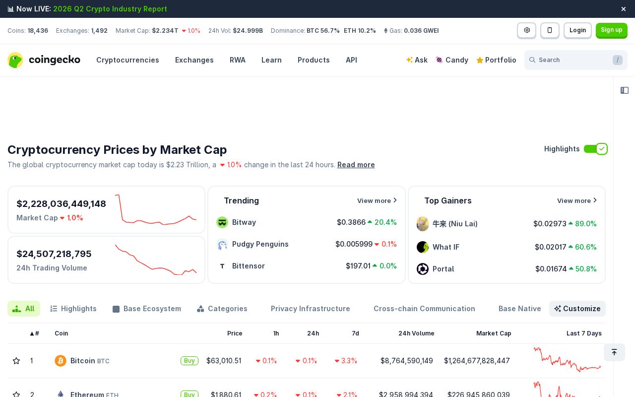
Task: Click View more in Trending
Action: (377, 200)
